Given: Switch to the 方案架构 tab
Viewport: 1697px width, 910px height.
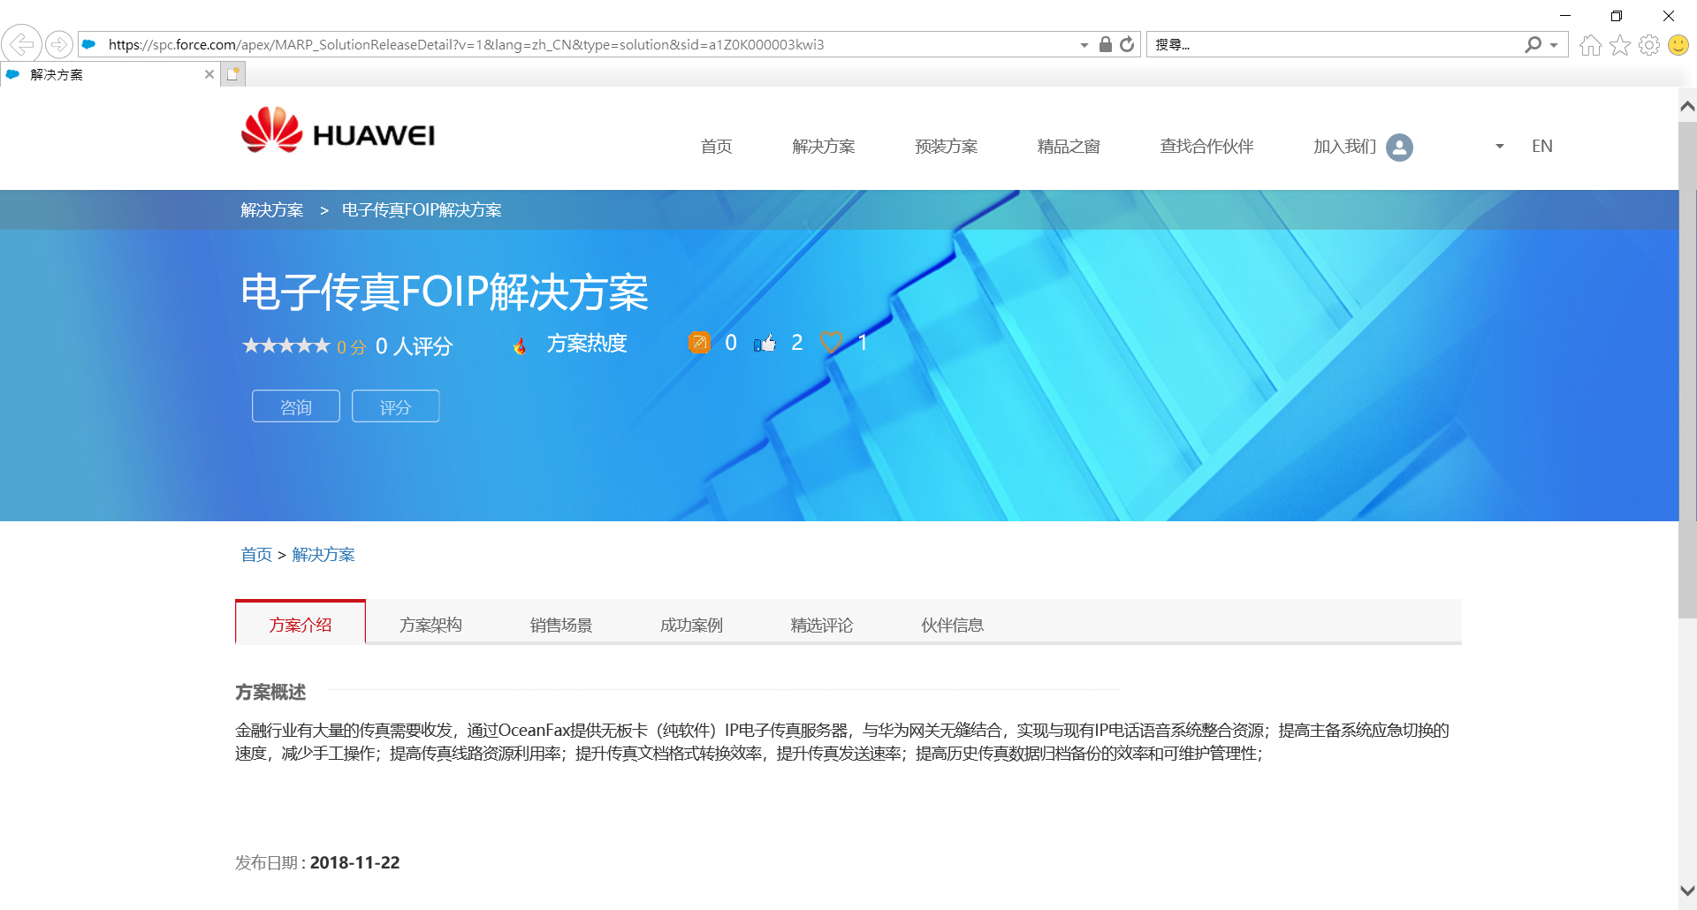Looking at the screenshot, I should pos(430,625).
